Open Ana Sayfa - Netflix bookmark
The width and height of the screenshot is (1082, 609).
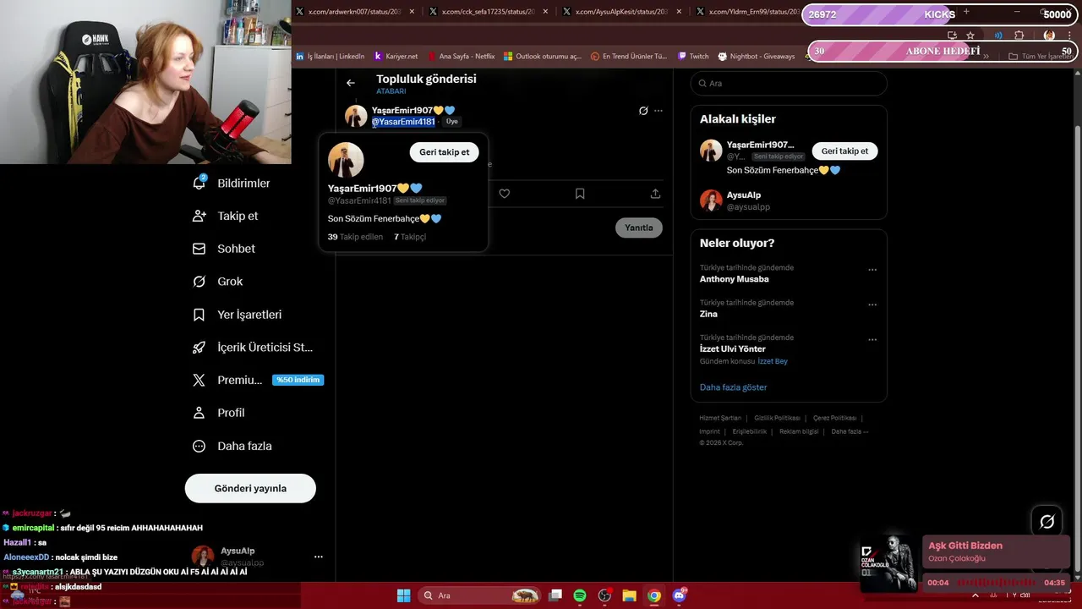tap(462, 56)
